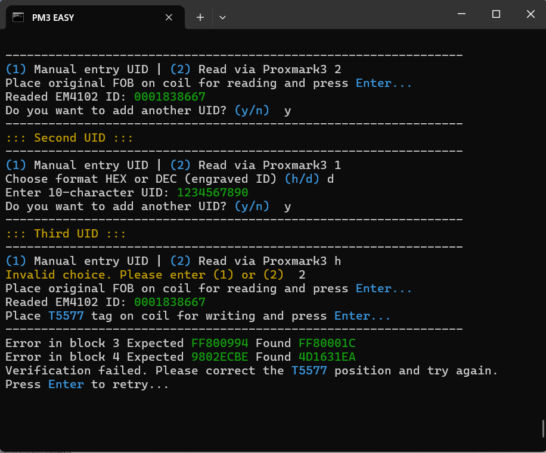This screenshot has height=453, width=546.
Task: Click the vertical scrollbar thumb
Action: (543, 429)
